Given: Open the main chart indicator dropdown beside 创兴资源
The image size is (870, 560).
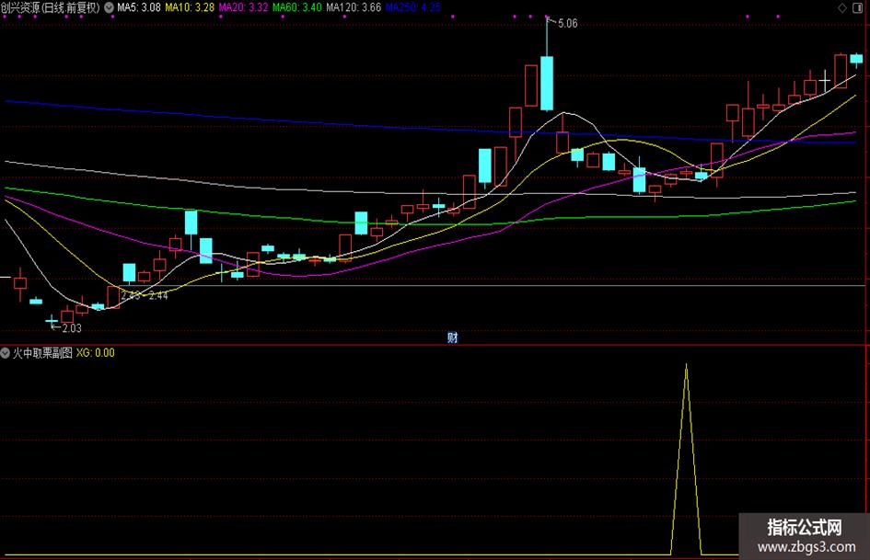Looking at the screenshot, I should coord(109,7).
